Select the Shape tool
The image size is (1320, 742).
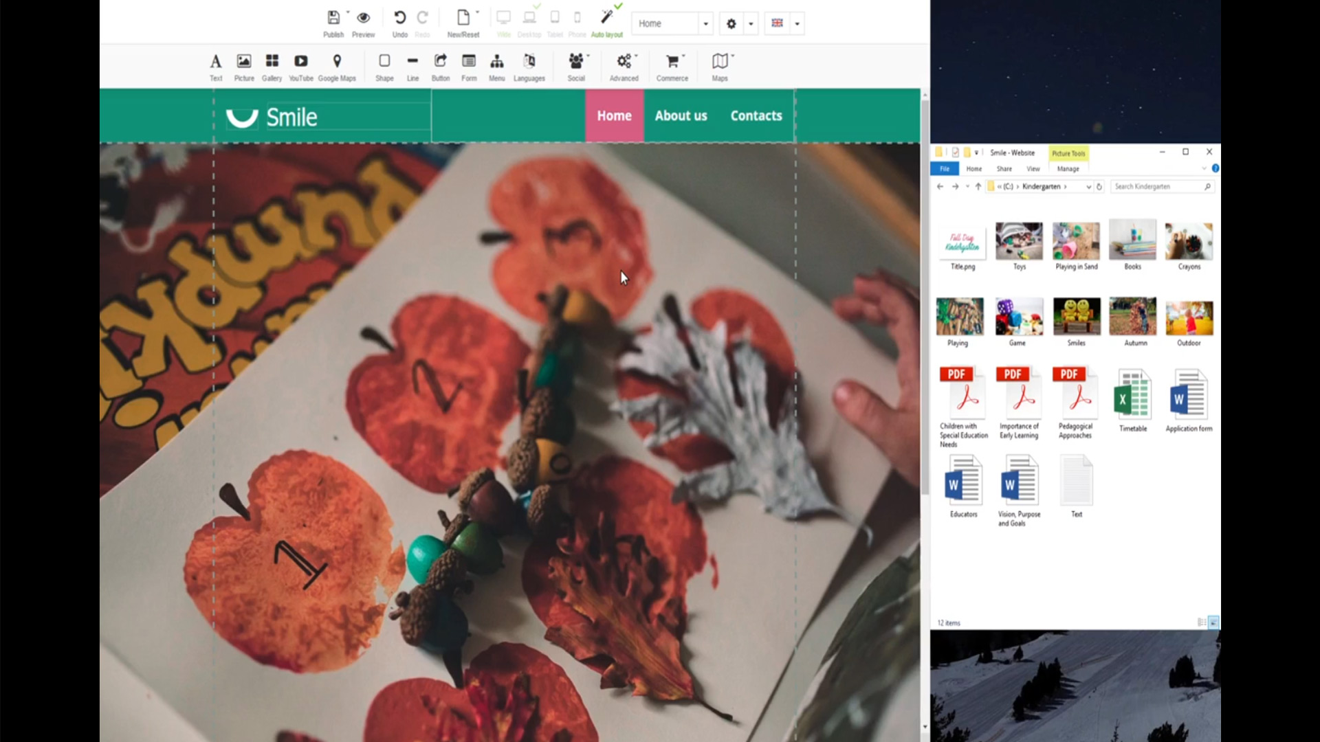[384, 67]
